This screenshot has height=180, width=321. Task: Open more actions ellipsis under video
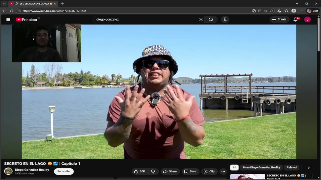point(223,171)
